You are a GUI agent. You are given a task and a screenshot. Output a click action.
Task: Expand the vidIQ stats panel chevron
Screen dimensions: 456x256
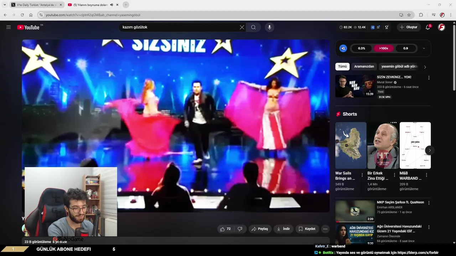click(x=424, y=48)
